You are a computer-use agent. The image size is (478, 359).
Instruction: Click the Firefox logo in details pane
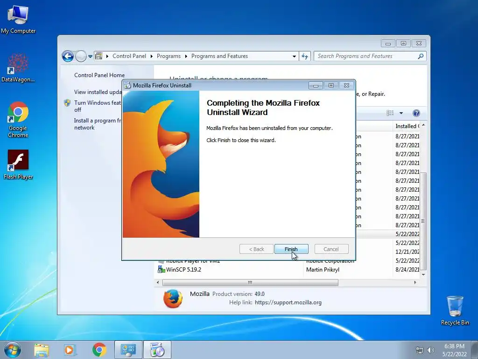[x=173, y=299]
